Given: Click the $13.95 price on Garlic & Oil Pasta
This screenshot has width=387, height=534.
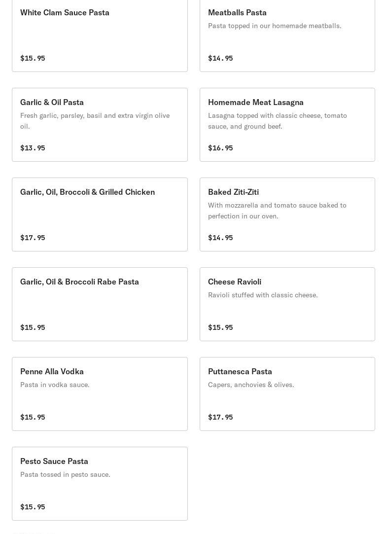Looking at the screenshot, I should point(33,148).
